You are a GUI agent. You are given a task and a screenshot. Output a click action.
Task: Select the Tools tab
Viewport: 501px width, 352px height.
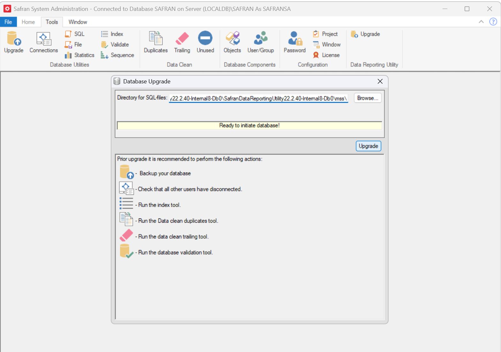(52, 22)
